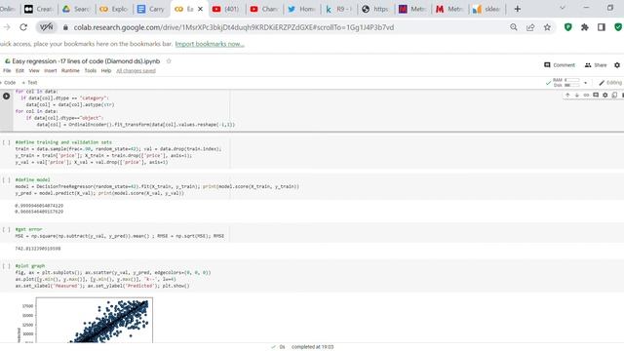Star the notebook title

point(169,61)
